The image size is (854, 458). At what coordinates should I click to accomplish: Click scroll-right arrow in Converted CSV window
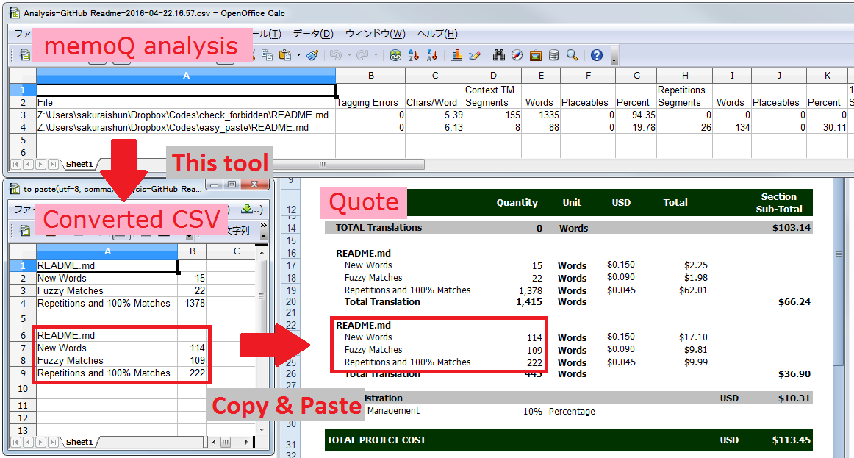247,442
